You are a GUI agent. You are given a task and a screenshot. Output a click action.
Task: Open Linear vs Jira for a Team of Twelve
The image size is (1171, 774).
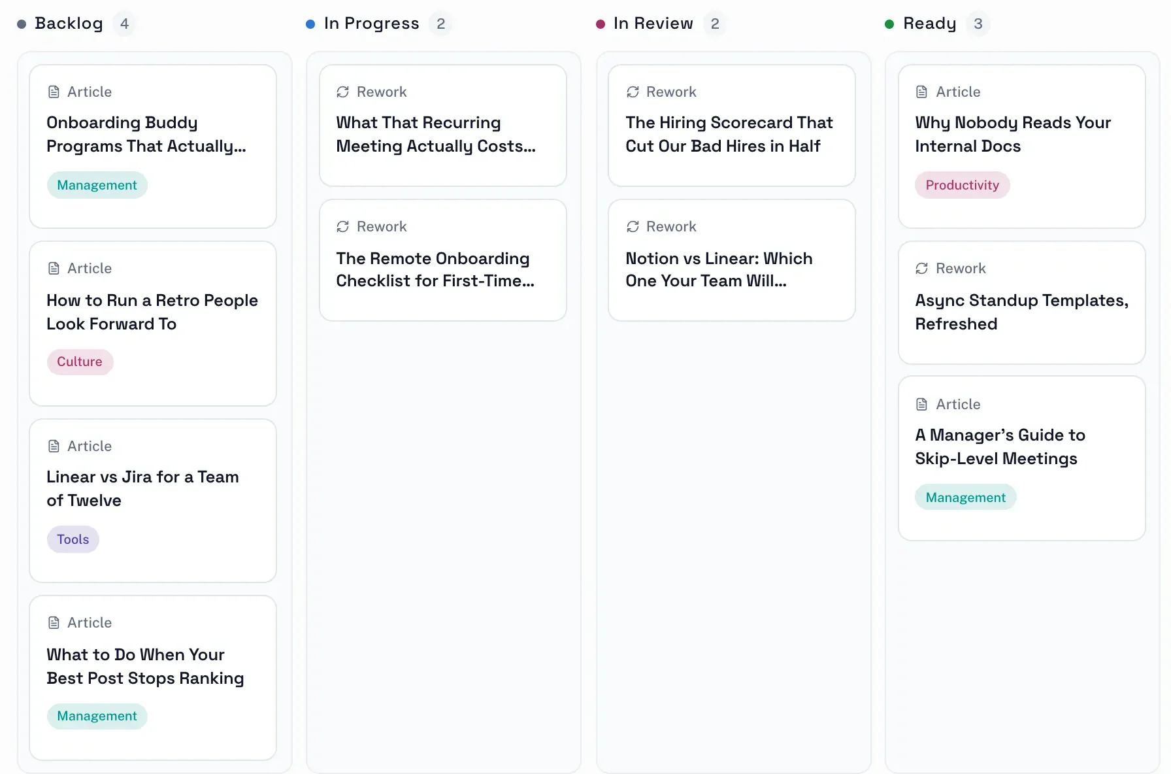coord(142,489)
